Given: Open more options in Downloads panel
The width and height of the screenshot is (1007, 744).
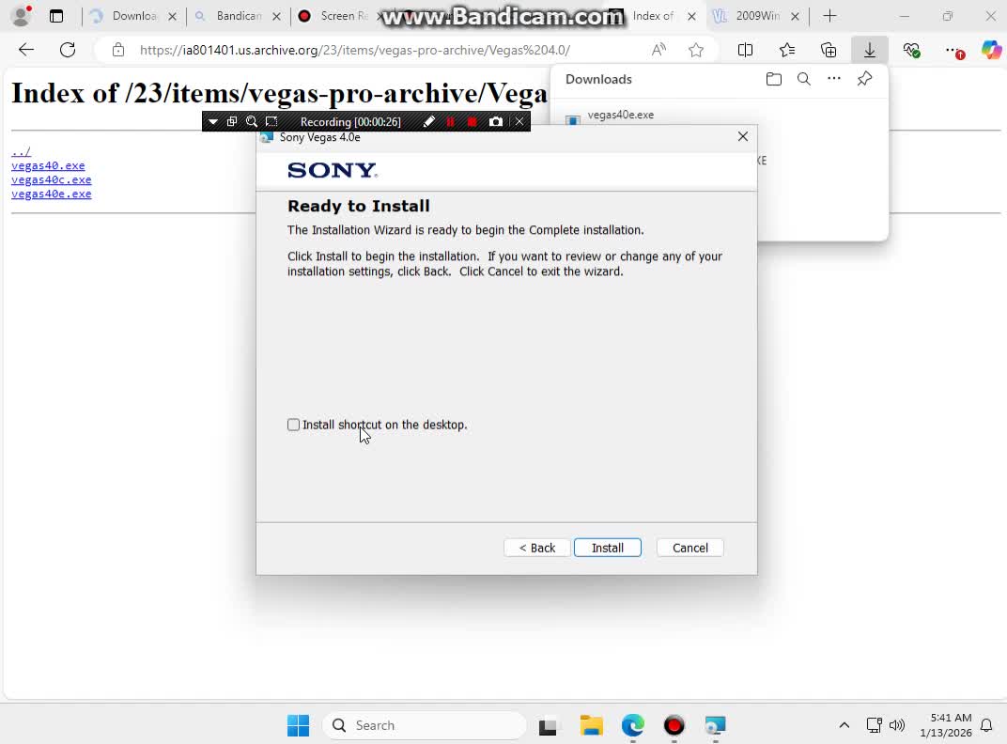Looking at the screenshot, I should pos(833,79).
